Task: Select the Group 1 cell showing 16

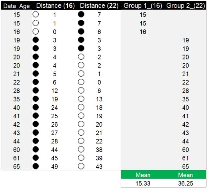Action: tap(143, 32)
